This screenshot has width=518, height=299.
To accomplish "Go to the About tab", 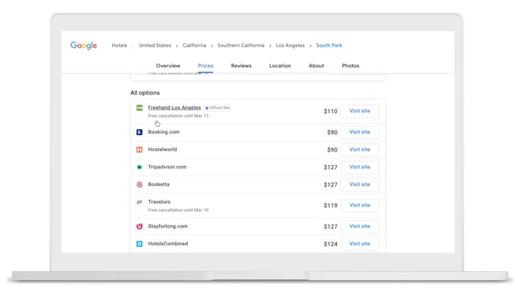I will [x=316, y=66].
